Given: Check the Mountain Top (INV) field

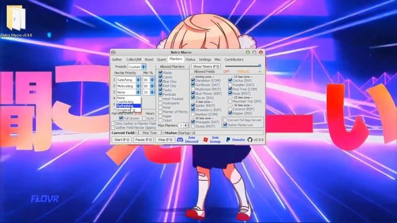Looking at the screenshot, I should coord(230,101).
